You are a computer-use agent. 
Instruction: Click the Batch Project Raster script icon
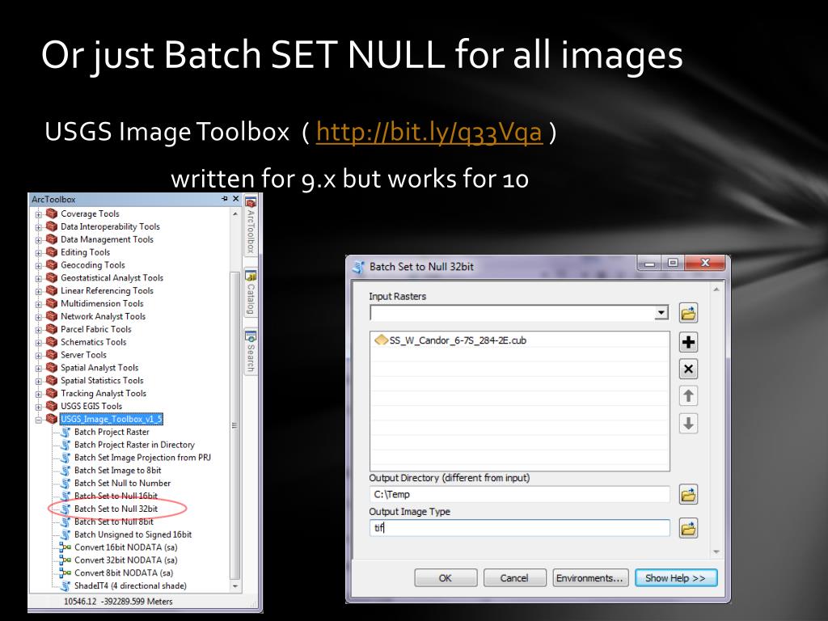(65, 432)
